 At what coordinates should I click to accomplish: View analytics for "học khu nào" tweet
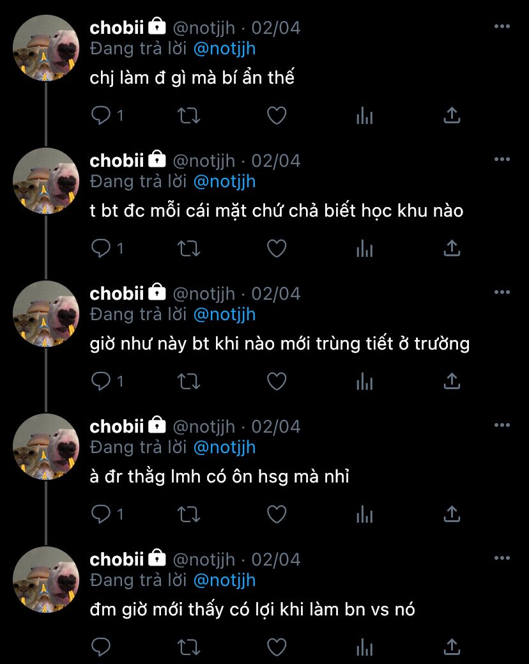[364, 248]
